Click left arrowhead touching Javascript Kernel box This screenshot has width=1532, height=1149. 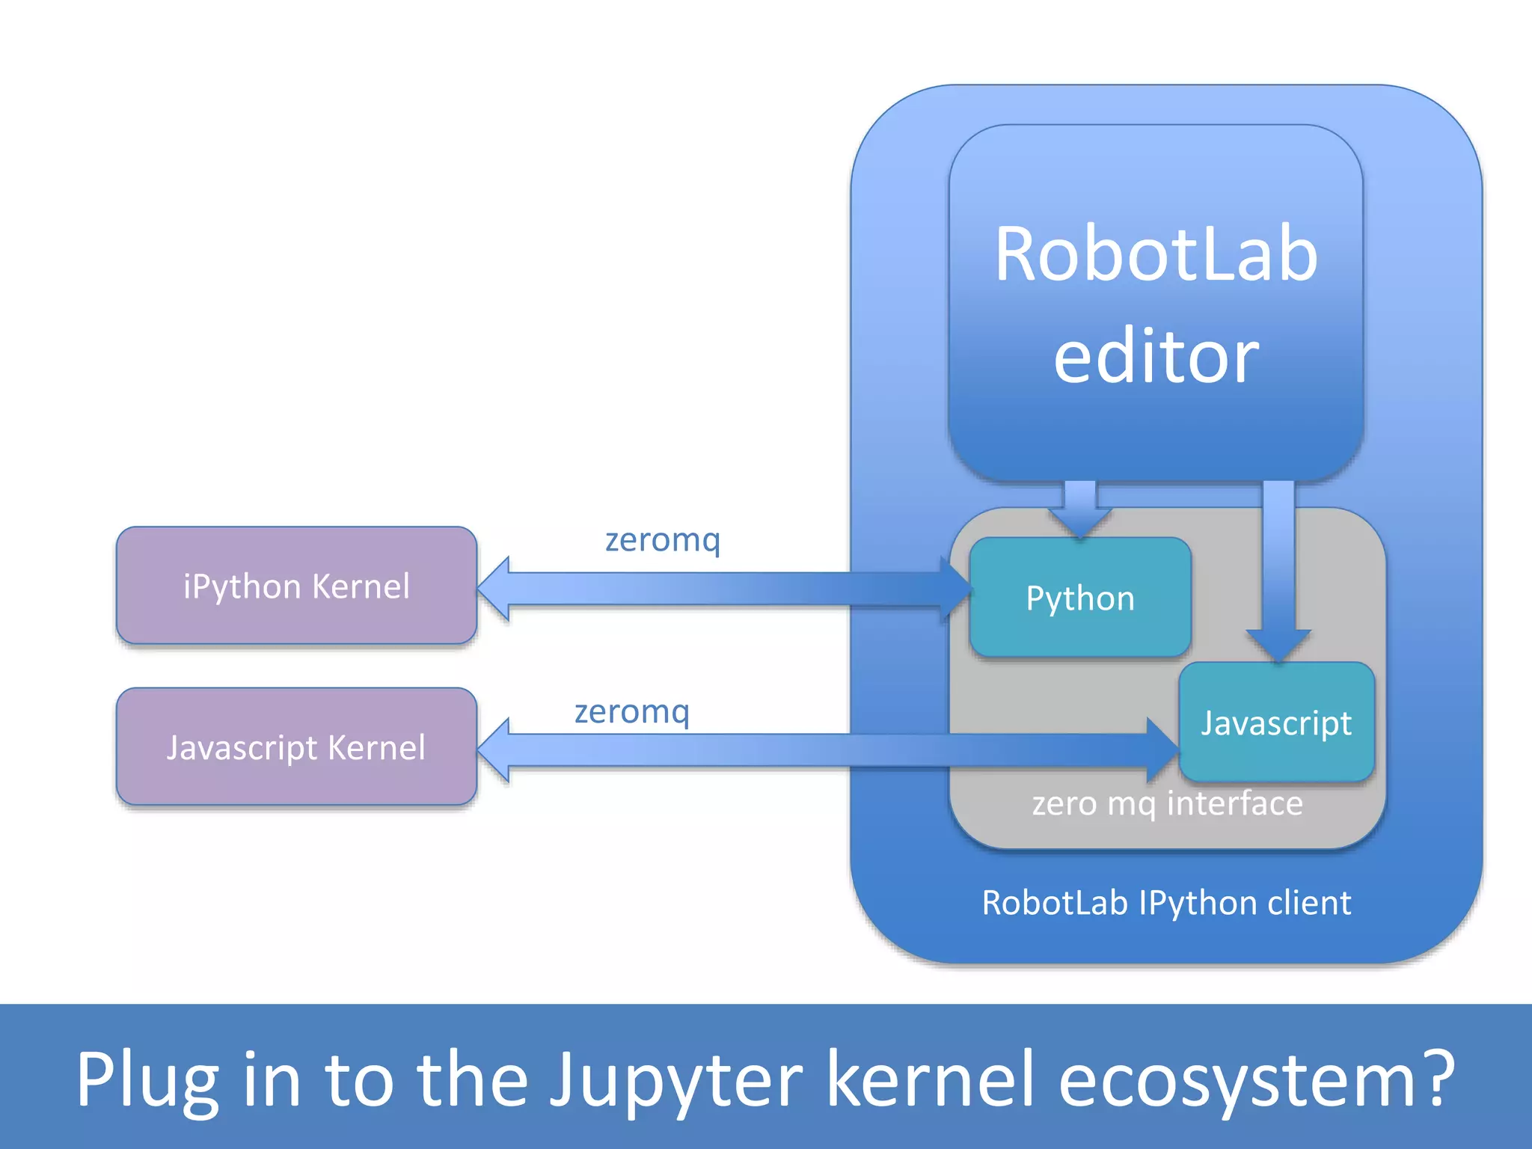tap(497, 750)
